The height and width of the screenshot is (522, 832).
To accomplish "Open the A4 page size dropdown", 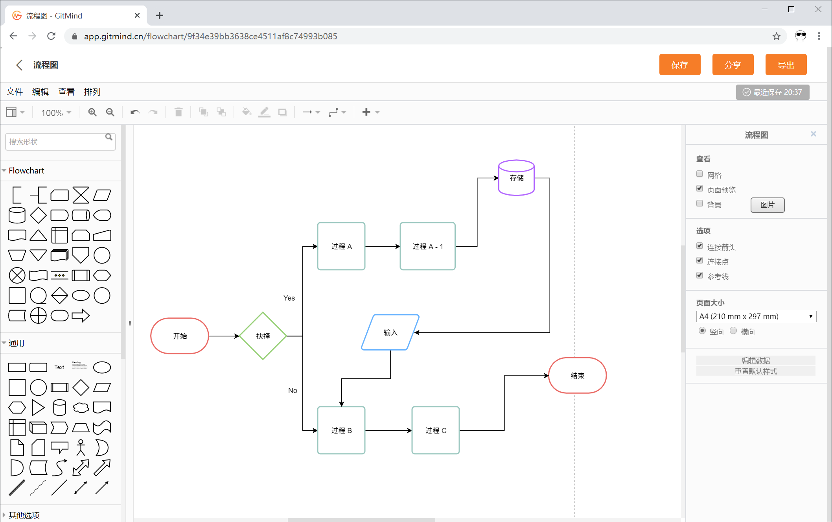I will coord(756,316).
